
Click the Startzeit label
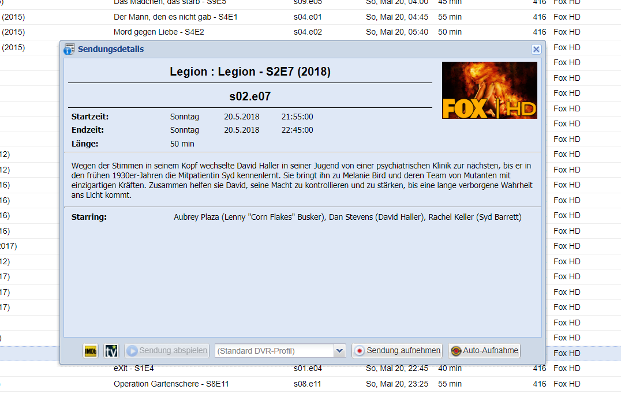click(90, 117)
